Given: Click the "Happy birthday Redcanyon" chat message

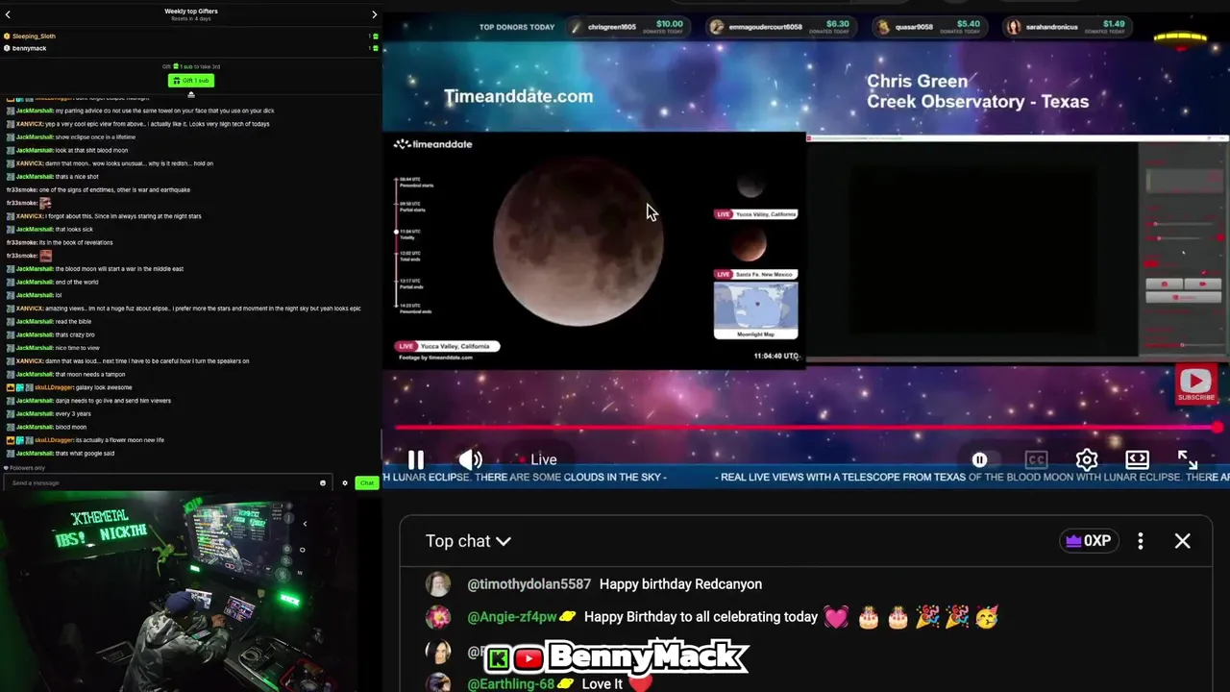Looking at the screenshot, I should click(x=680, y=584).
